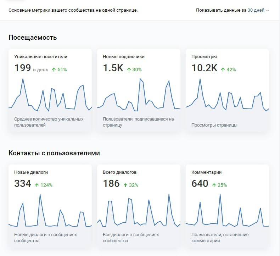Click the Просмотры line chart

(x=227, y=95)
